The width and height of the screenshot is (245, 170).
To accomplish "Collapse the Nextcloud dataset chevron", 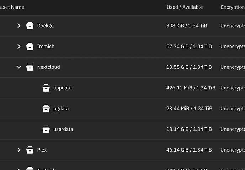I will (19, 67).
